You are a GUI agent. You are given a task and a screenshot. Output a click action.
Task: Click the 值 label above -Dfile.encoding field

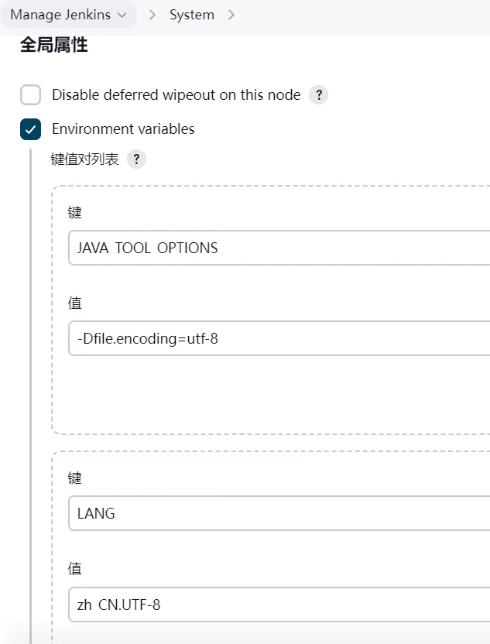click(x=75, y=303)
